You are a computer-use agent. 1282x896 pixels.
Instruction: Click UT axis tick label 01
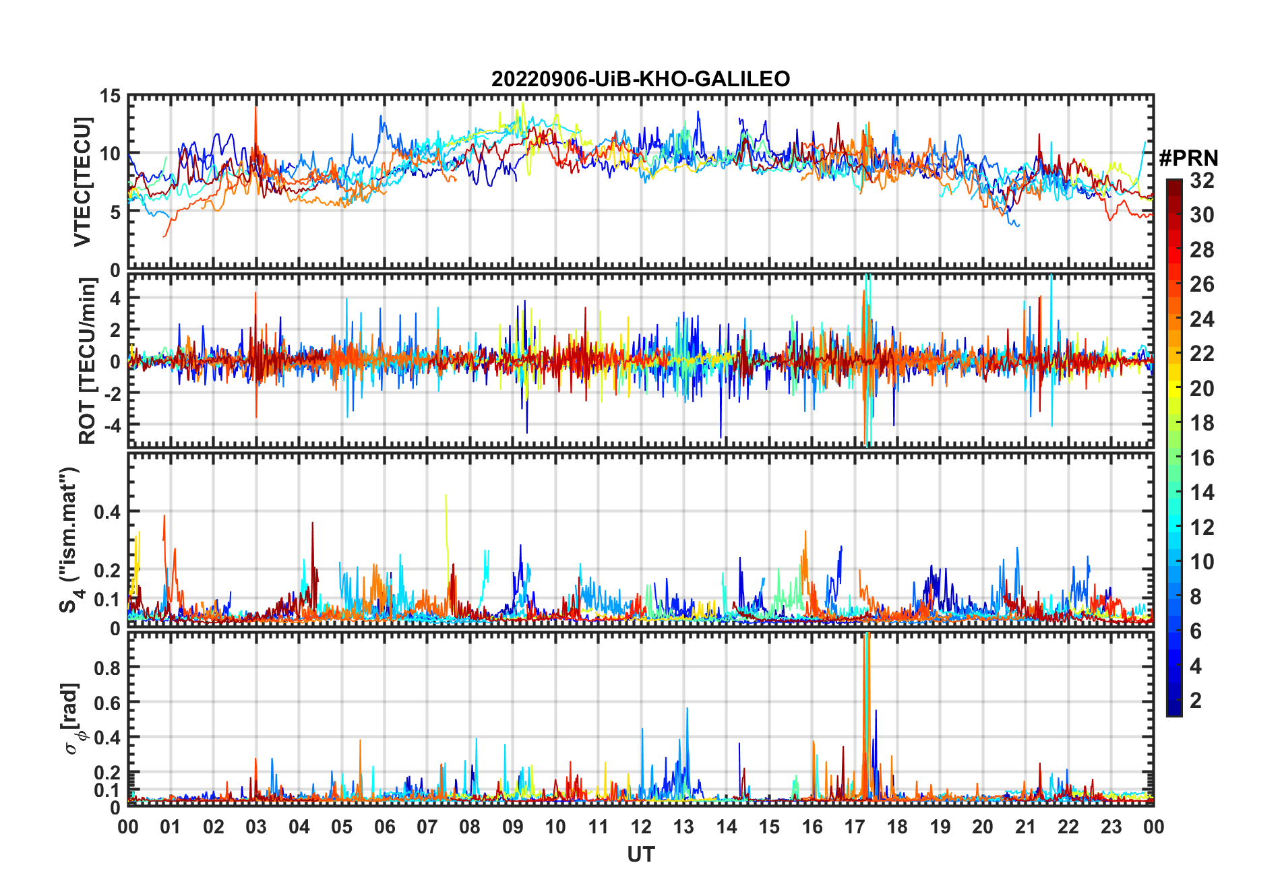click(x=171, y=827)
